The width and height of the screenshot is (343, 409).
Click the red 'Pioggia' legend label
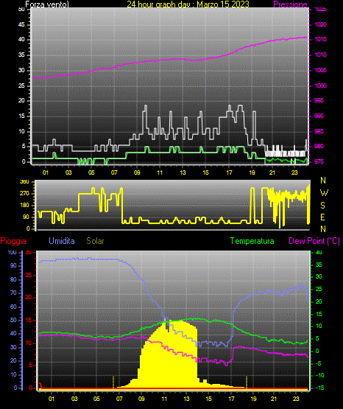(13, 241)
